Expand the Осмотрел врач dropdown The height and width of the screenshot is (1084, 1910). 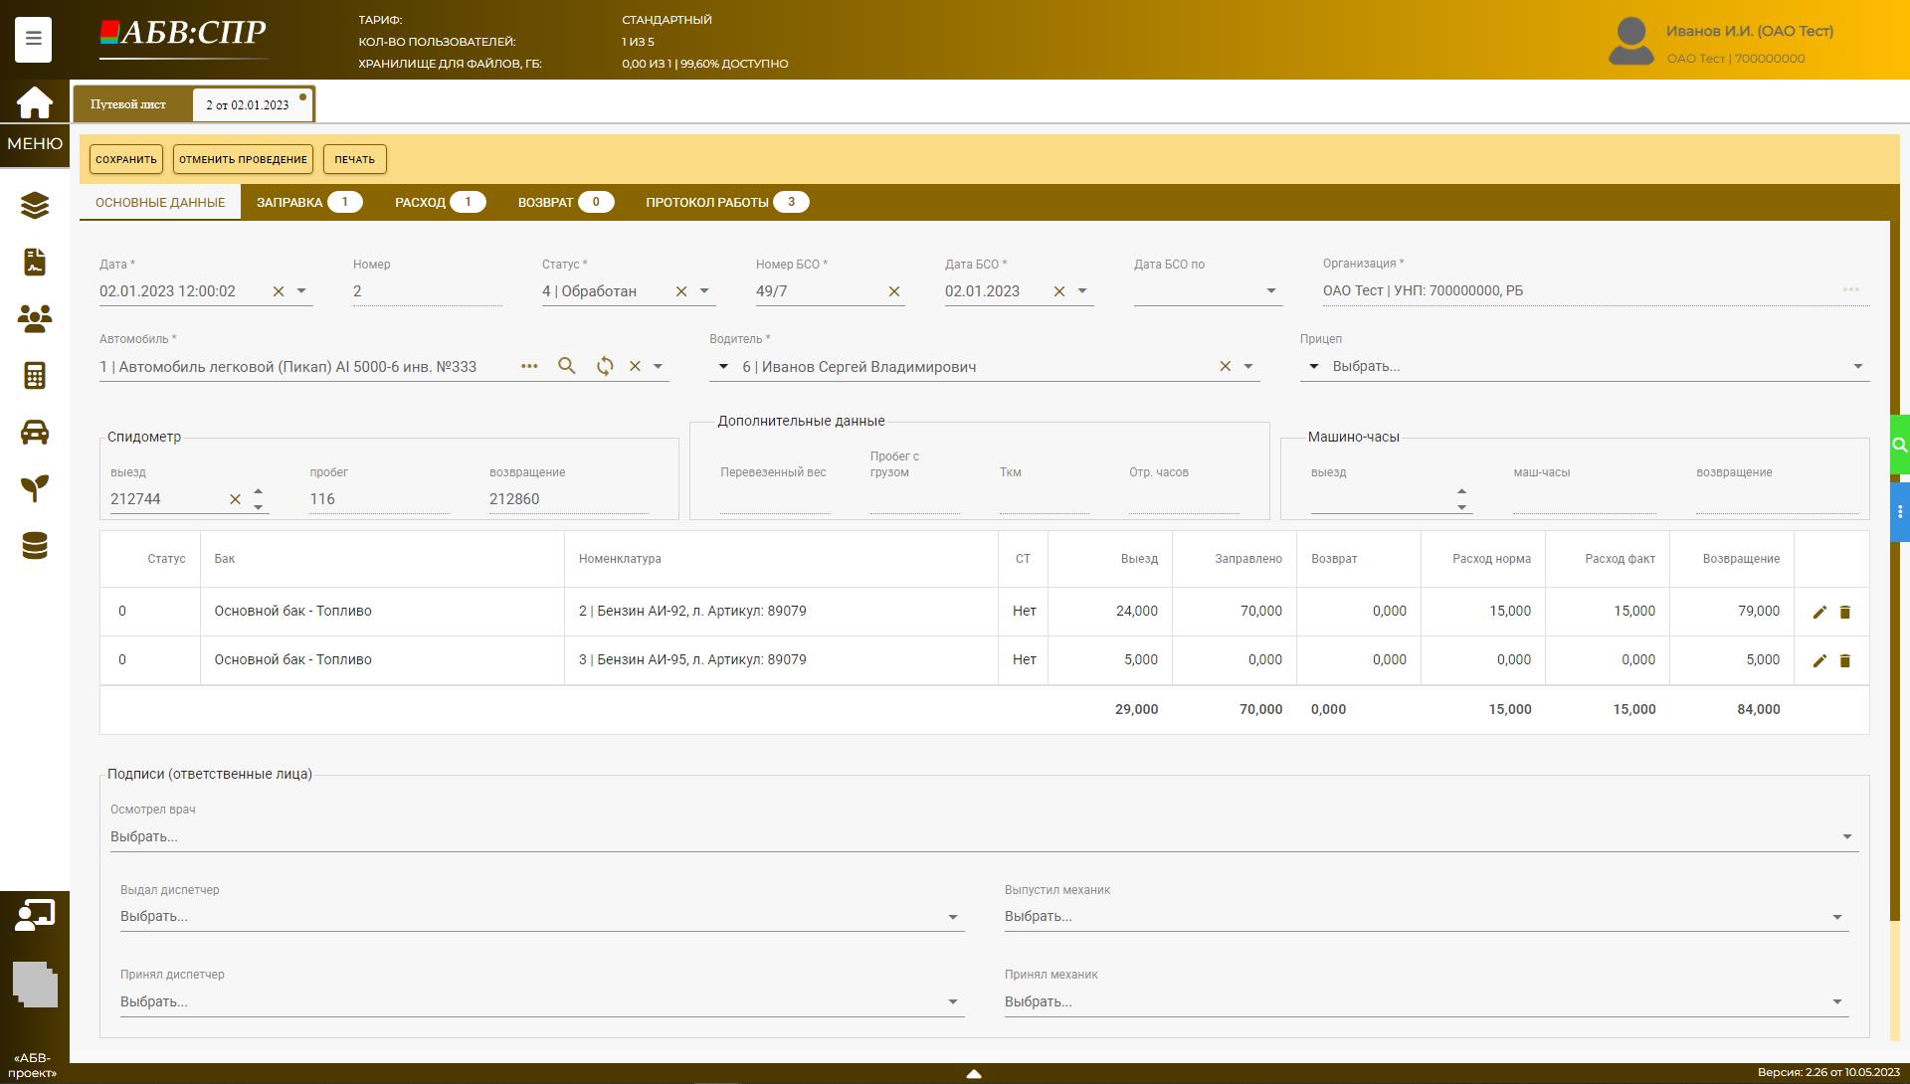point(1846,836)
